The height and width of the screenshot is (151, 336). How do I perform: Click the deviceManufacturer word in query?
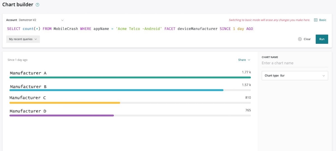pos(197,29)
